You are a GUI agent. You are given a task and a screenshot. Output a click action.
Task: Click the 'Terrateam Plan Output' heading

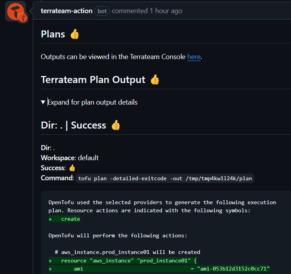click(93, 80)
